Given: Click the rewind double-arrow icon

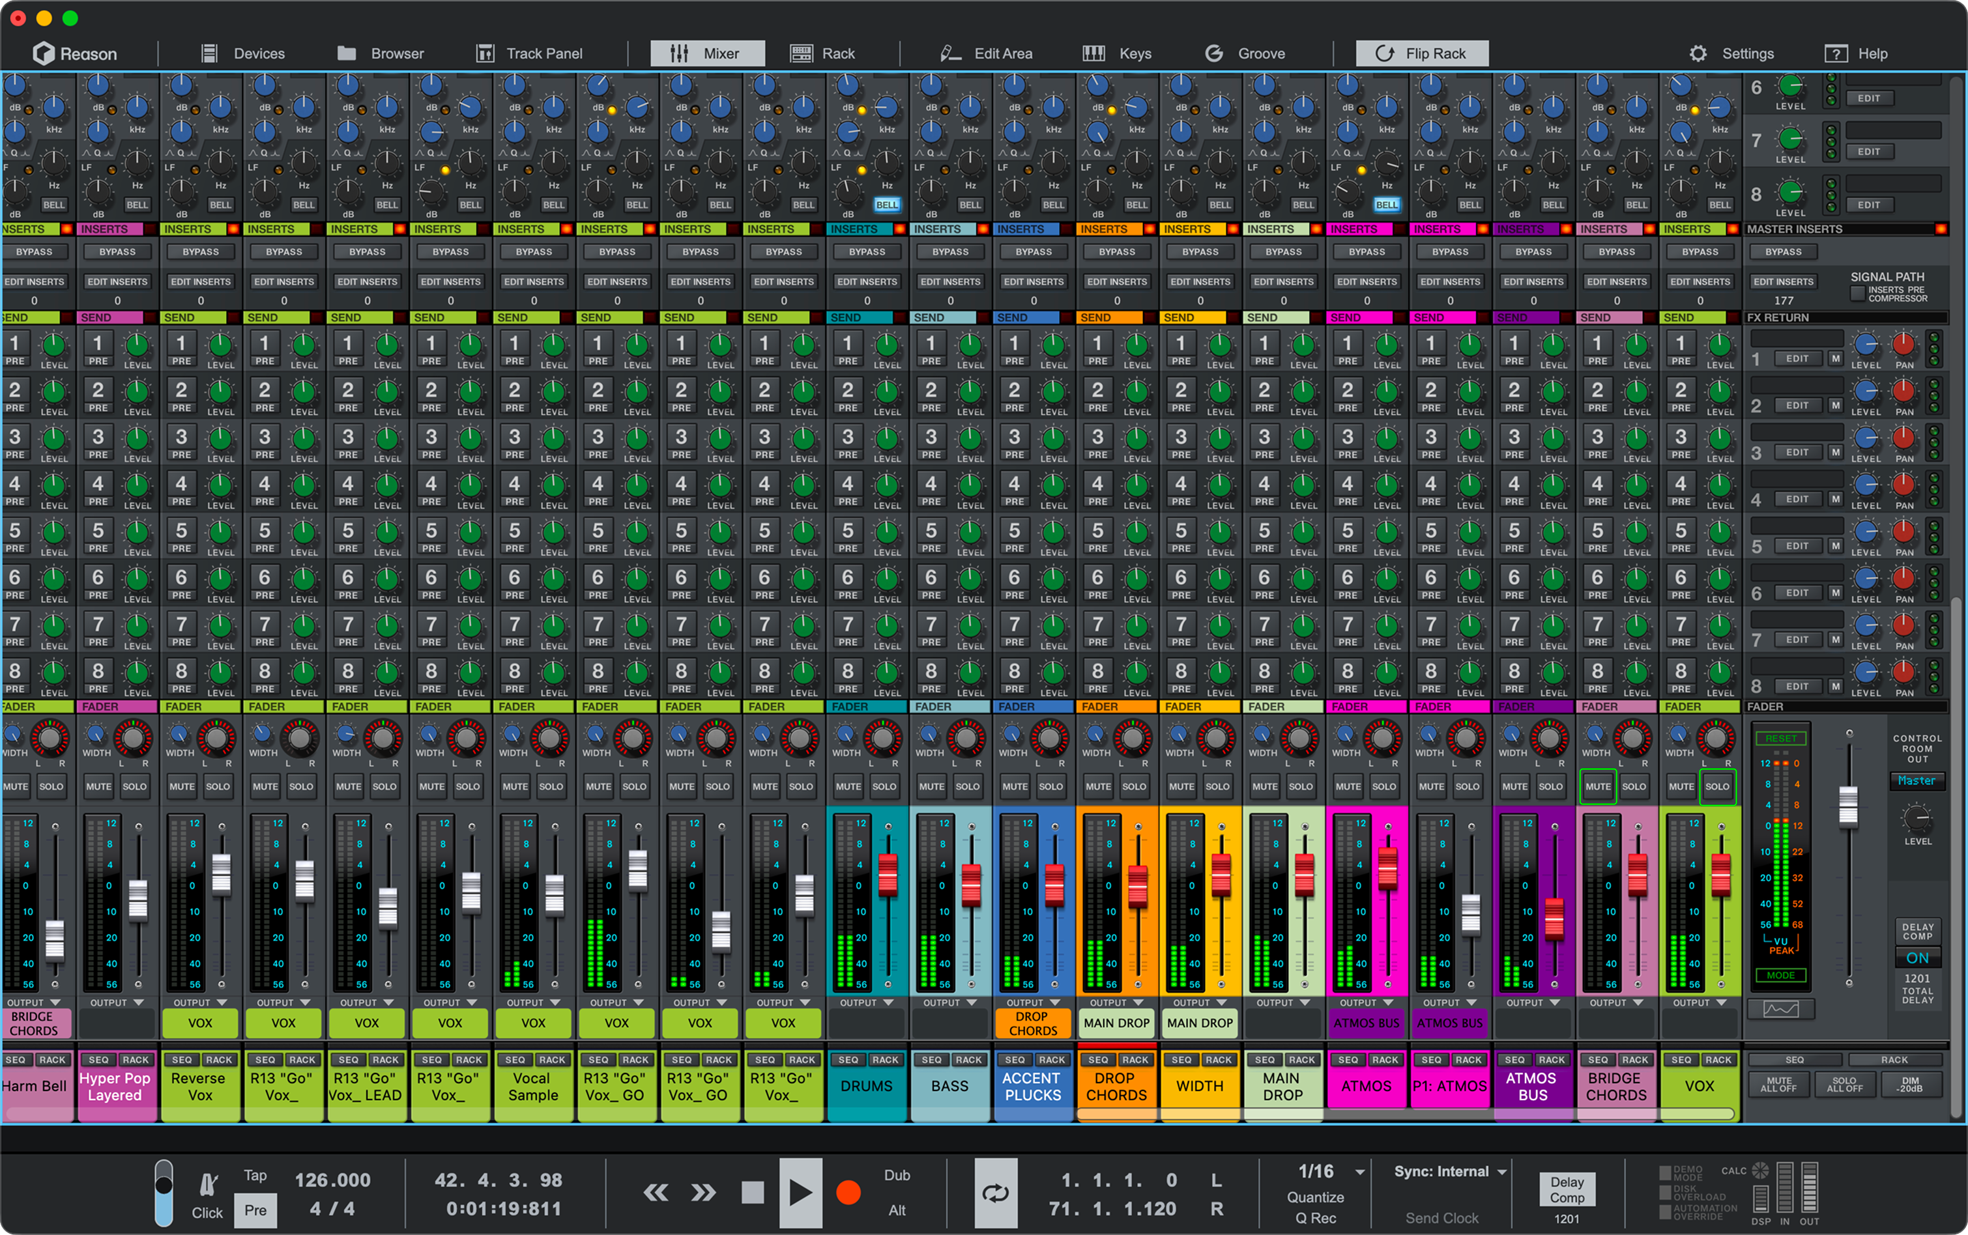Looking at the screenshot, I should (x=655, y=1193).
